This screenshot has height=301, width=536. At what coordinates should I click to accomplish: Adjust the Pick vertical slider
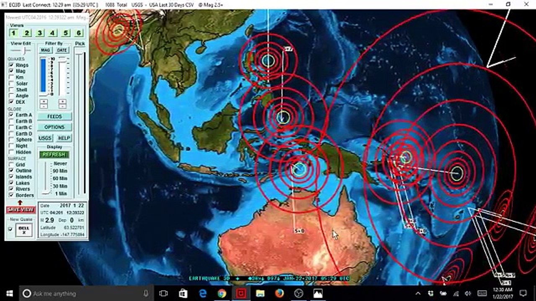80,121
